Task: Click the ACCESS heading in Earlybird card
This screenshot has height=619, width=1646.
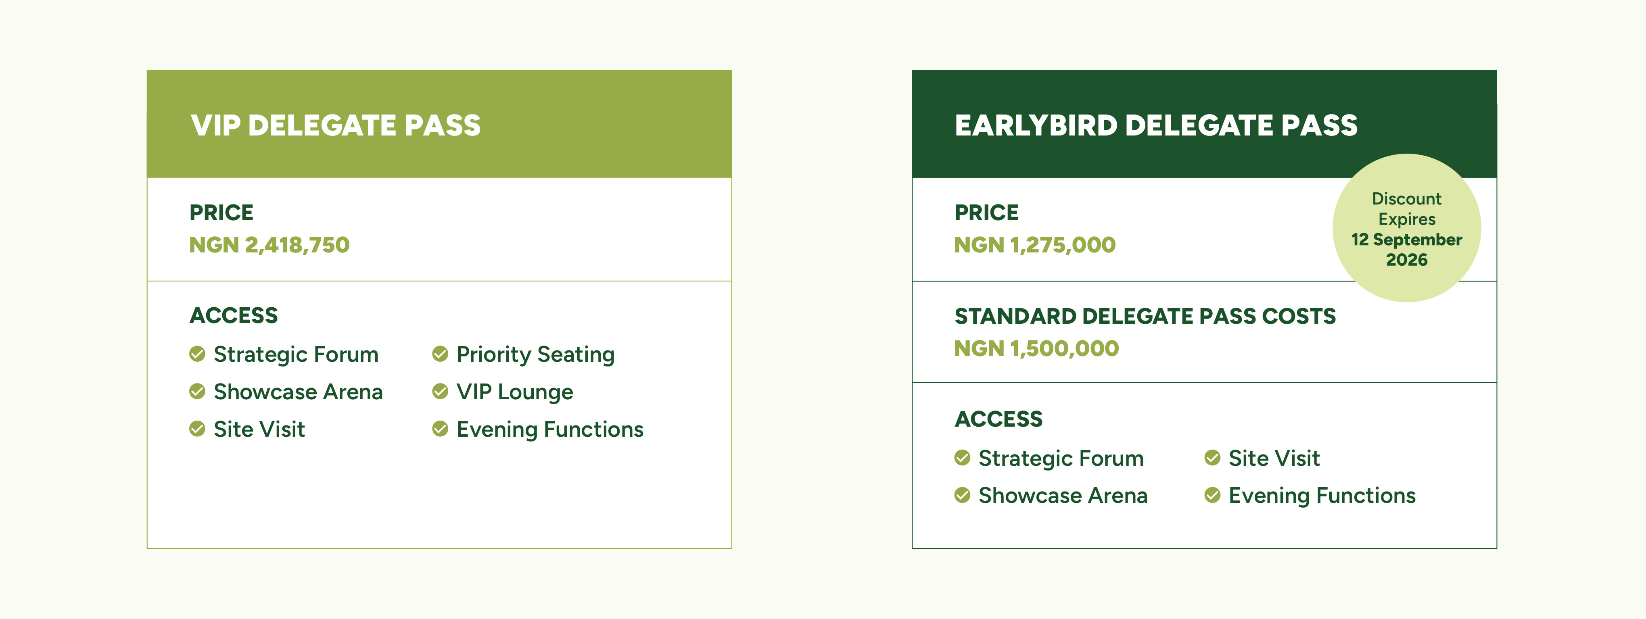Action: point(998,419)
